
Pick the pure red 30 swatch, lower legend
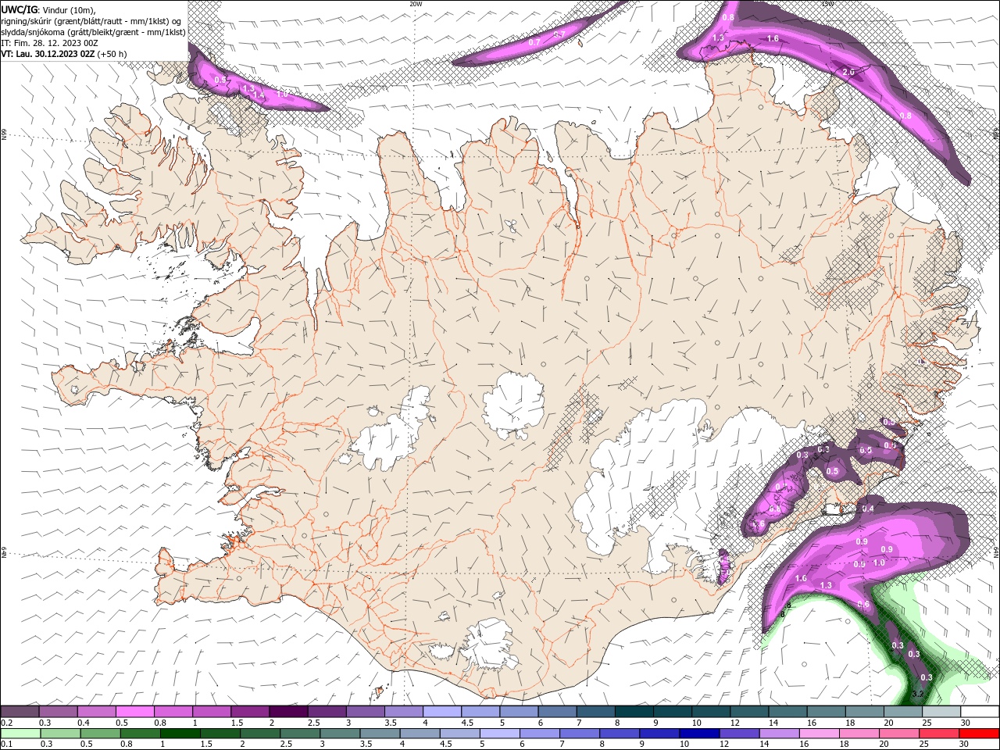(x=978, y=733)
